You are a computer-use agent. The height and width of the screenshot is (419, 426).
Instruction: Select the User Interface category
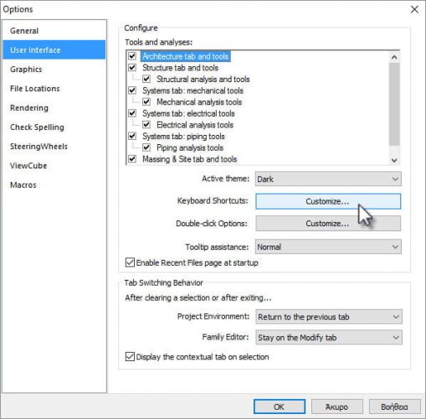[54, 49]
